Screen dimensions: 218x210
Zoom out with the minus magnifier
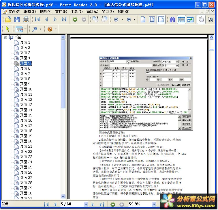tap(116, 20)
